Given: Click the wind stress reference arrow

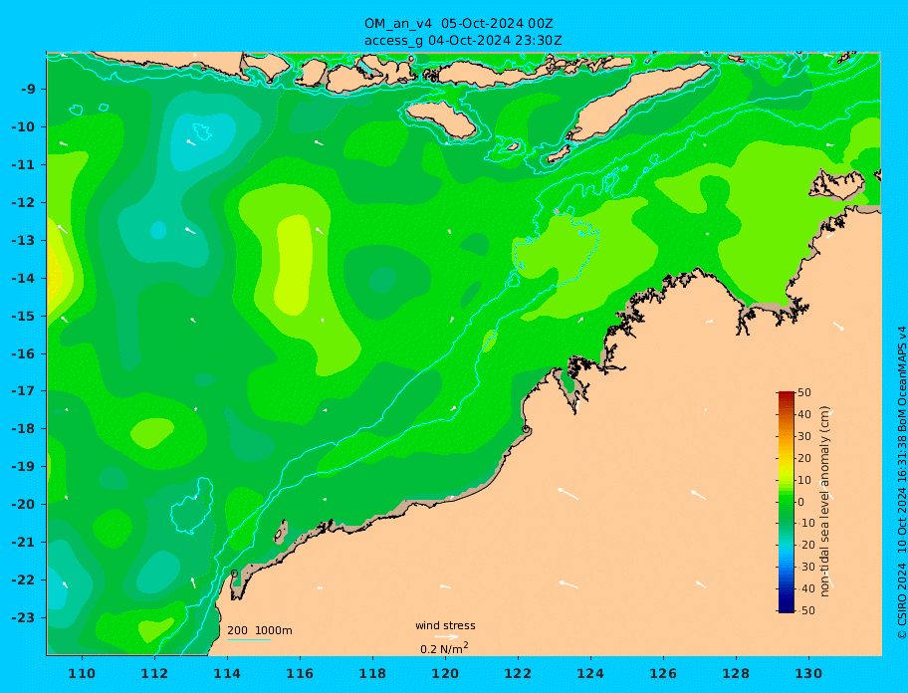Looking at the screenshot, I should pos(446,637).
